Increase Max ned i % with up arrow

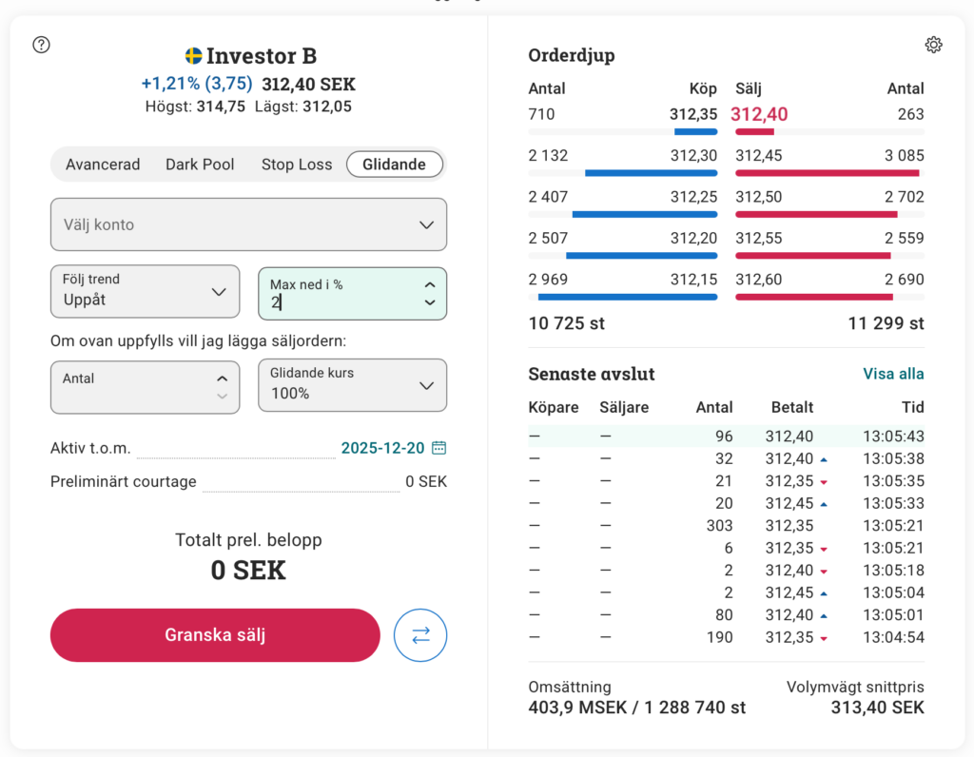point(430,284)
